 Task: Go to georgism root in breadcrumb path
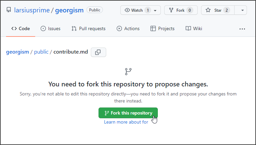tap(17, 52)
